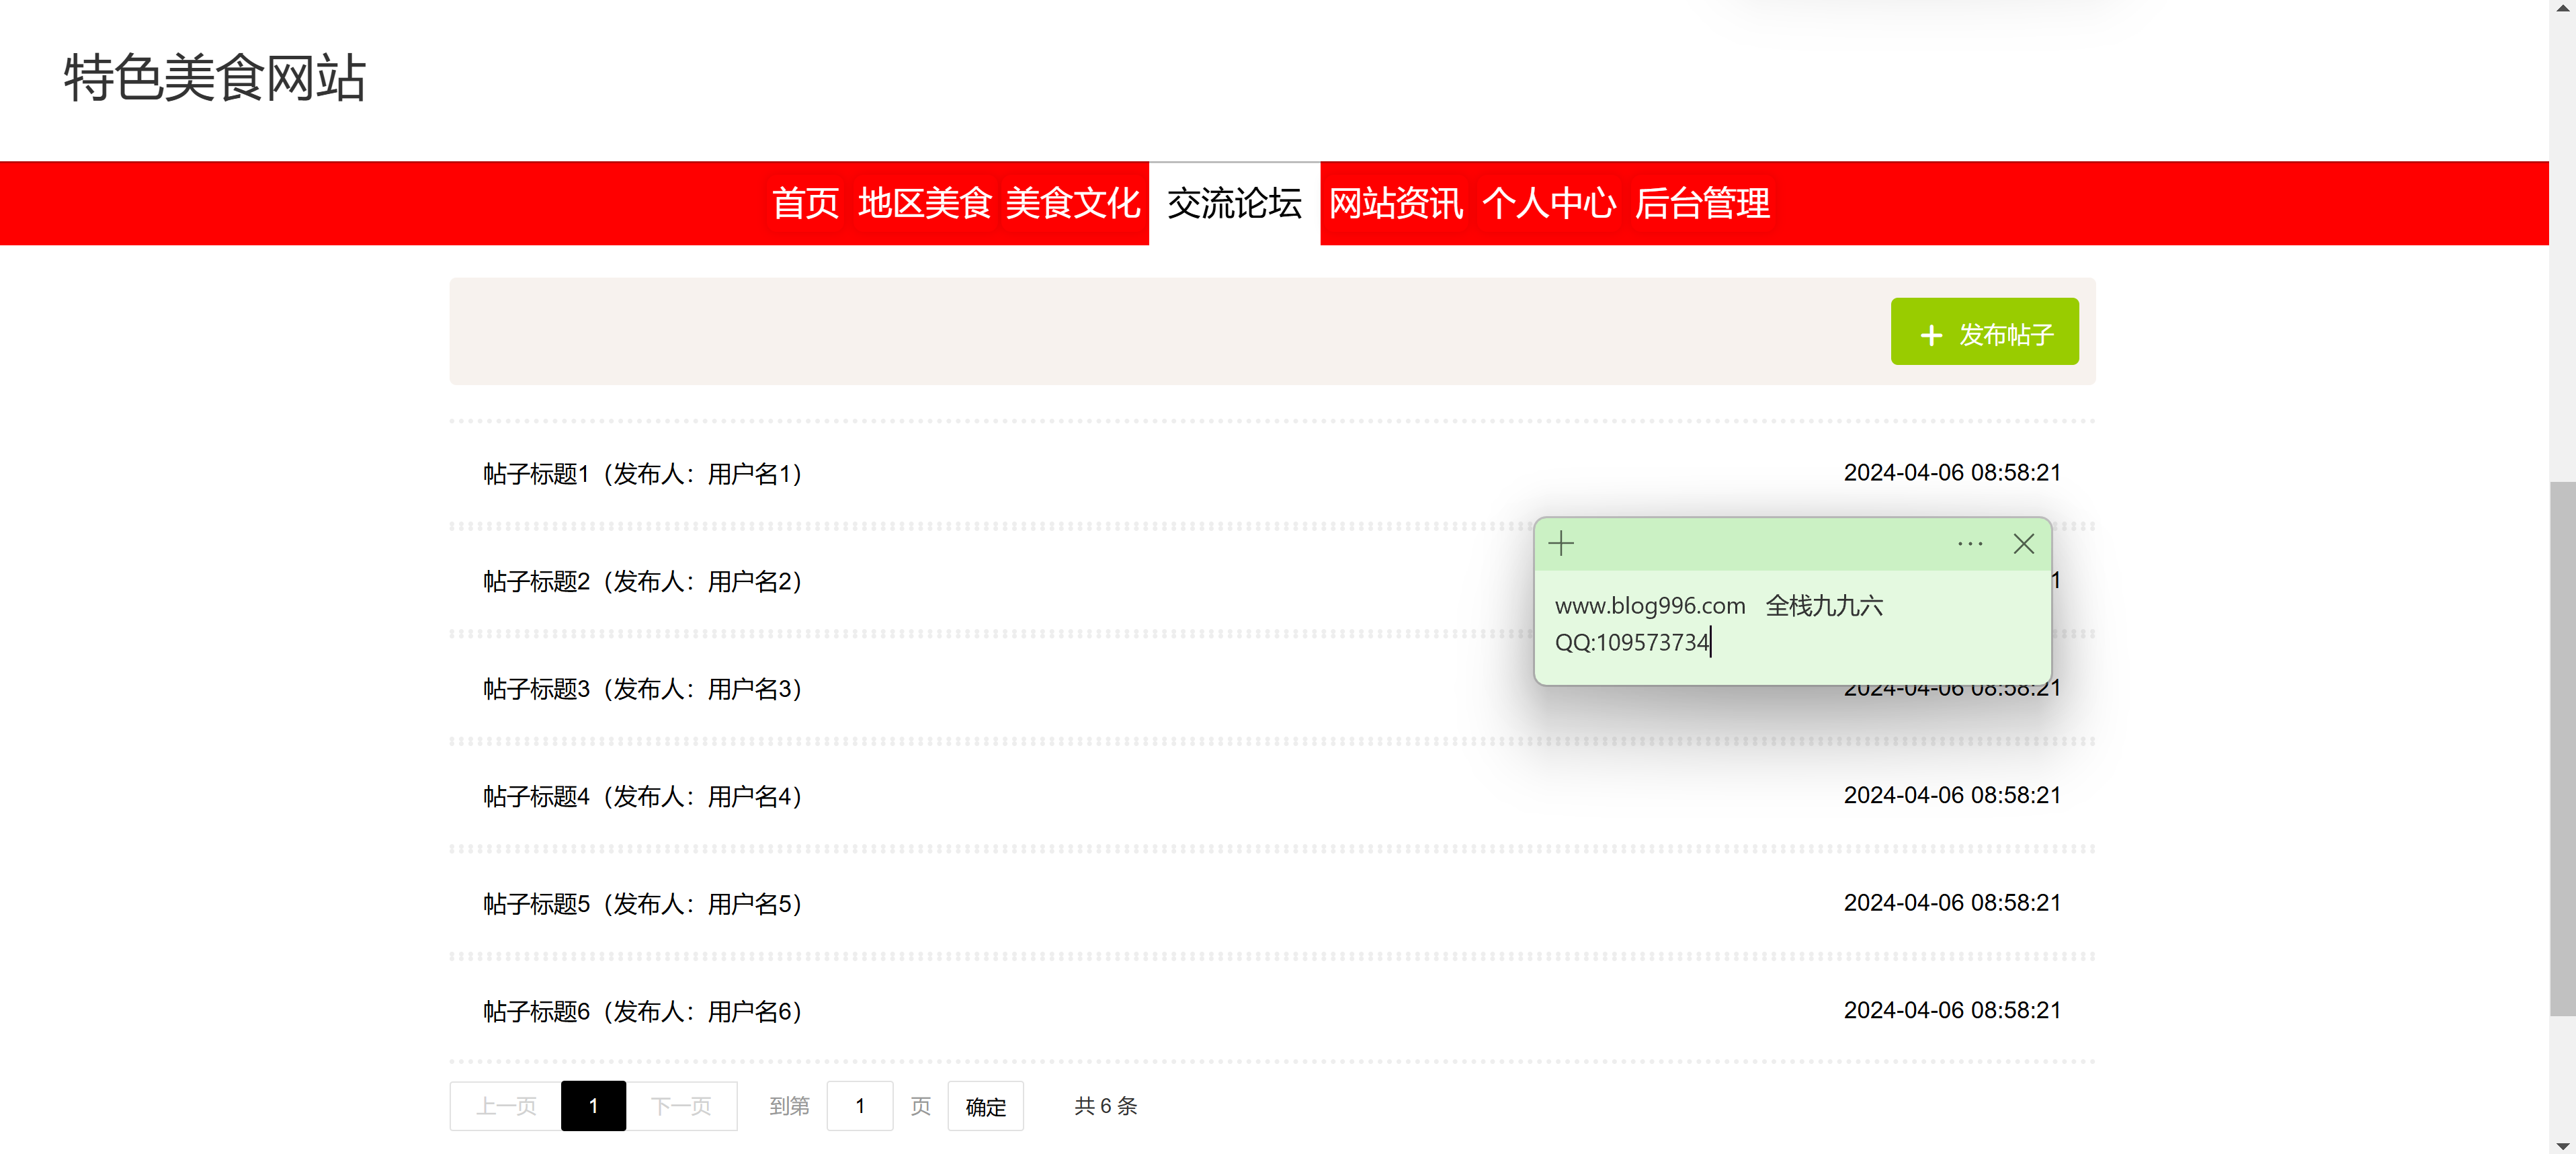Open the 美食文化 navigation item
Screen dimensions: 2576x1154
point(1072,204)
